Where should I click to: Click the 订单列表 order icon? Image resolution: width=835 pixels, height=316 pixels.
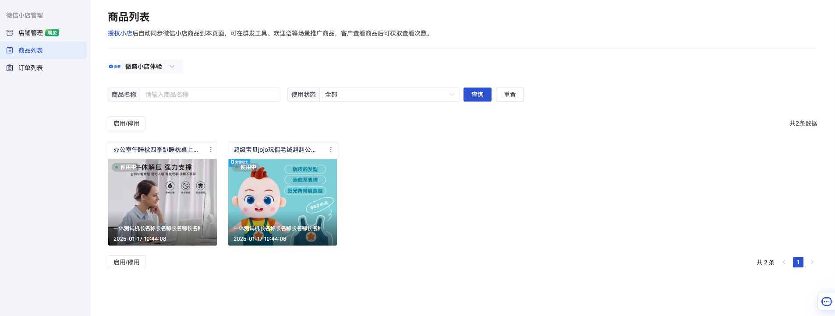[x=10, y=68]
